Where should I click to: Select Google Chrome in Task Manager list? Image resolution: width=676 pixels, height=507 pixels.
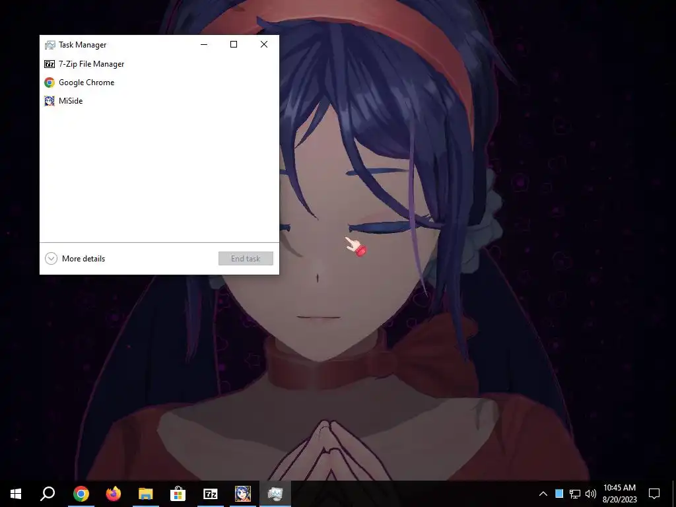[159, 83]
